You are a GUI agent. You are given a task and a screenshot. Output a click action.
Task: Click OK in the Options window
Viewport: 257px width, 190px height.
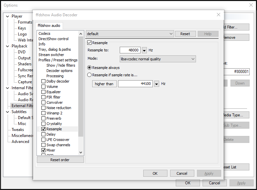click(x=188, y=183)
